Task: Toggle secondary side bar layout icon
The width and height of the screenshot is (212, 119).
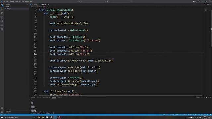Action: 198,1
